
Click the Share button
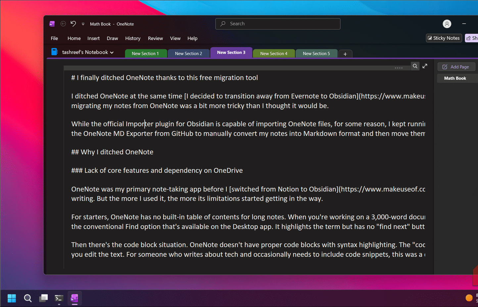[x=471, y=38]
